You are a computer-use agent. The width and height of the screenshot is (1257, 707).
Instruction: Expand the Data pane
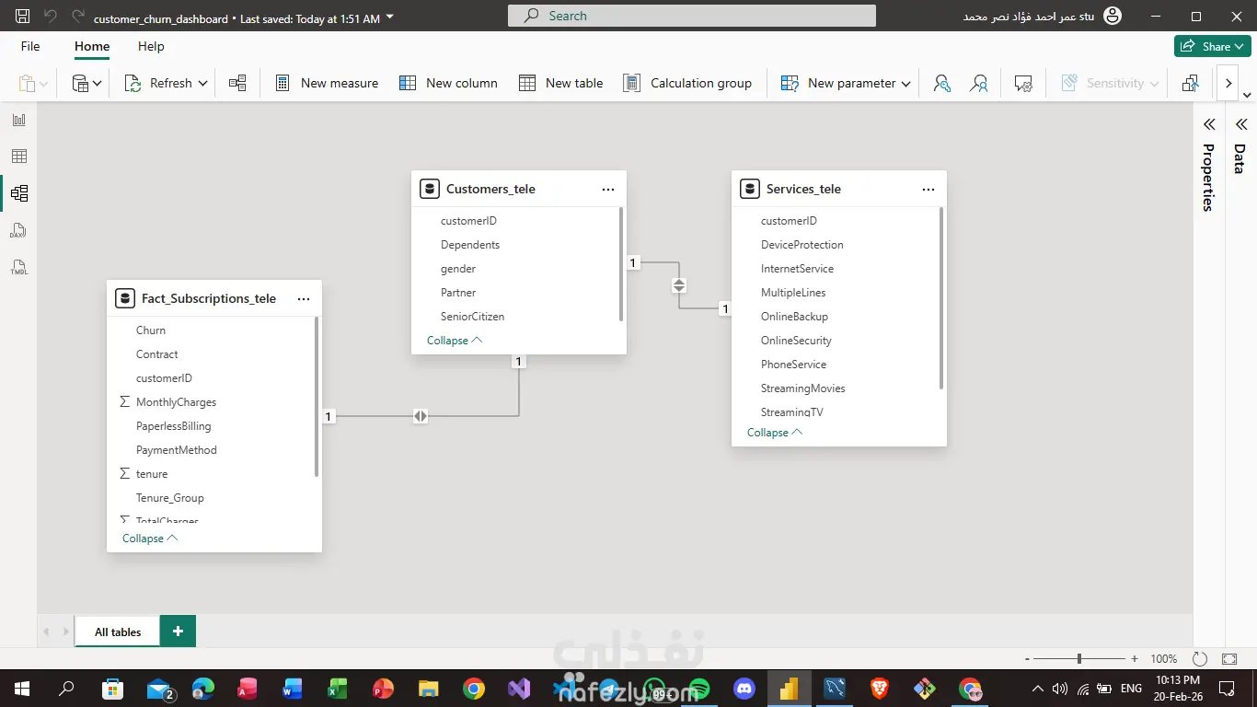1240,124
